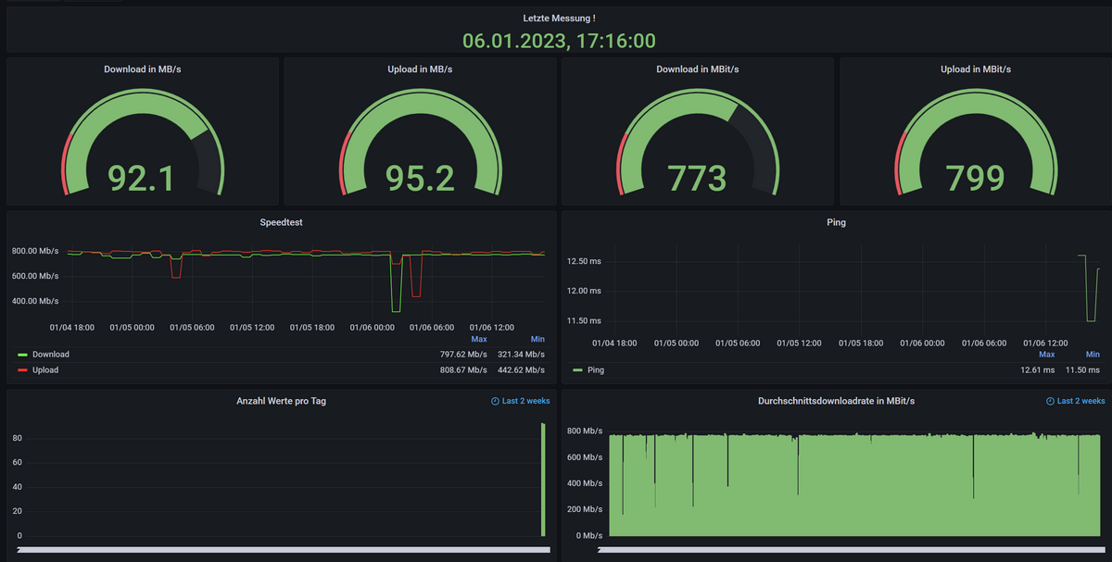This screenshot has height=562, width=1112.
Task: Open the 'Download in MB/s' panel title menu
Action: click(x=143, y=69)
